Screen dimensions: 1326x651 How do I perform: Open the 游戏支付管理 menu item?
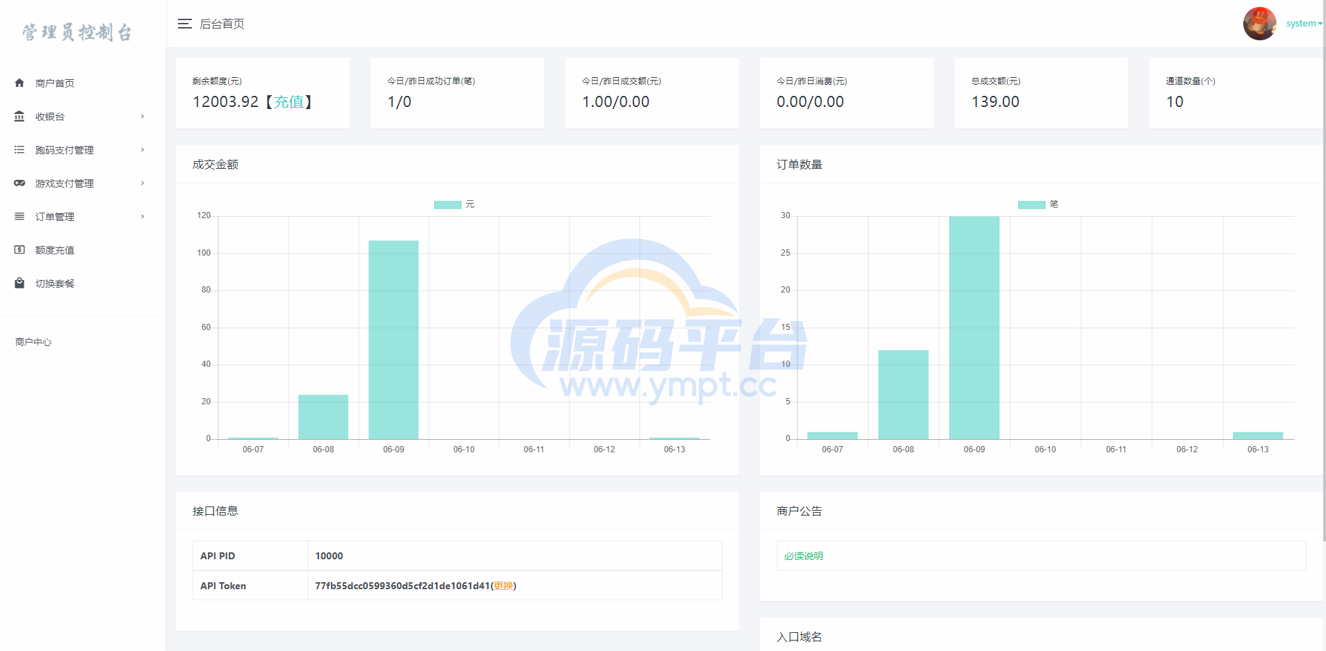[83, 183]
